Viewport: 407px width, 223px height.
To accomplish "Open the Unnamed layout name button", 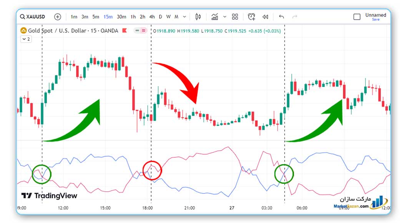I will pos(375,15).
